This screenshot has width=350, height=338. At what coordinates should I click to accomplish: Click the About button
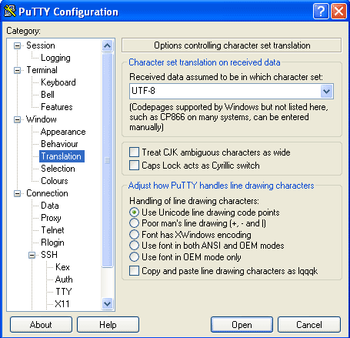[x=41, y=325]
